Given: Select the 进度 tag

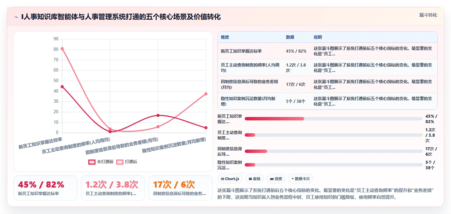Looking at the screenshot, I should click(276, 179).
